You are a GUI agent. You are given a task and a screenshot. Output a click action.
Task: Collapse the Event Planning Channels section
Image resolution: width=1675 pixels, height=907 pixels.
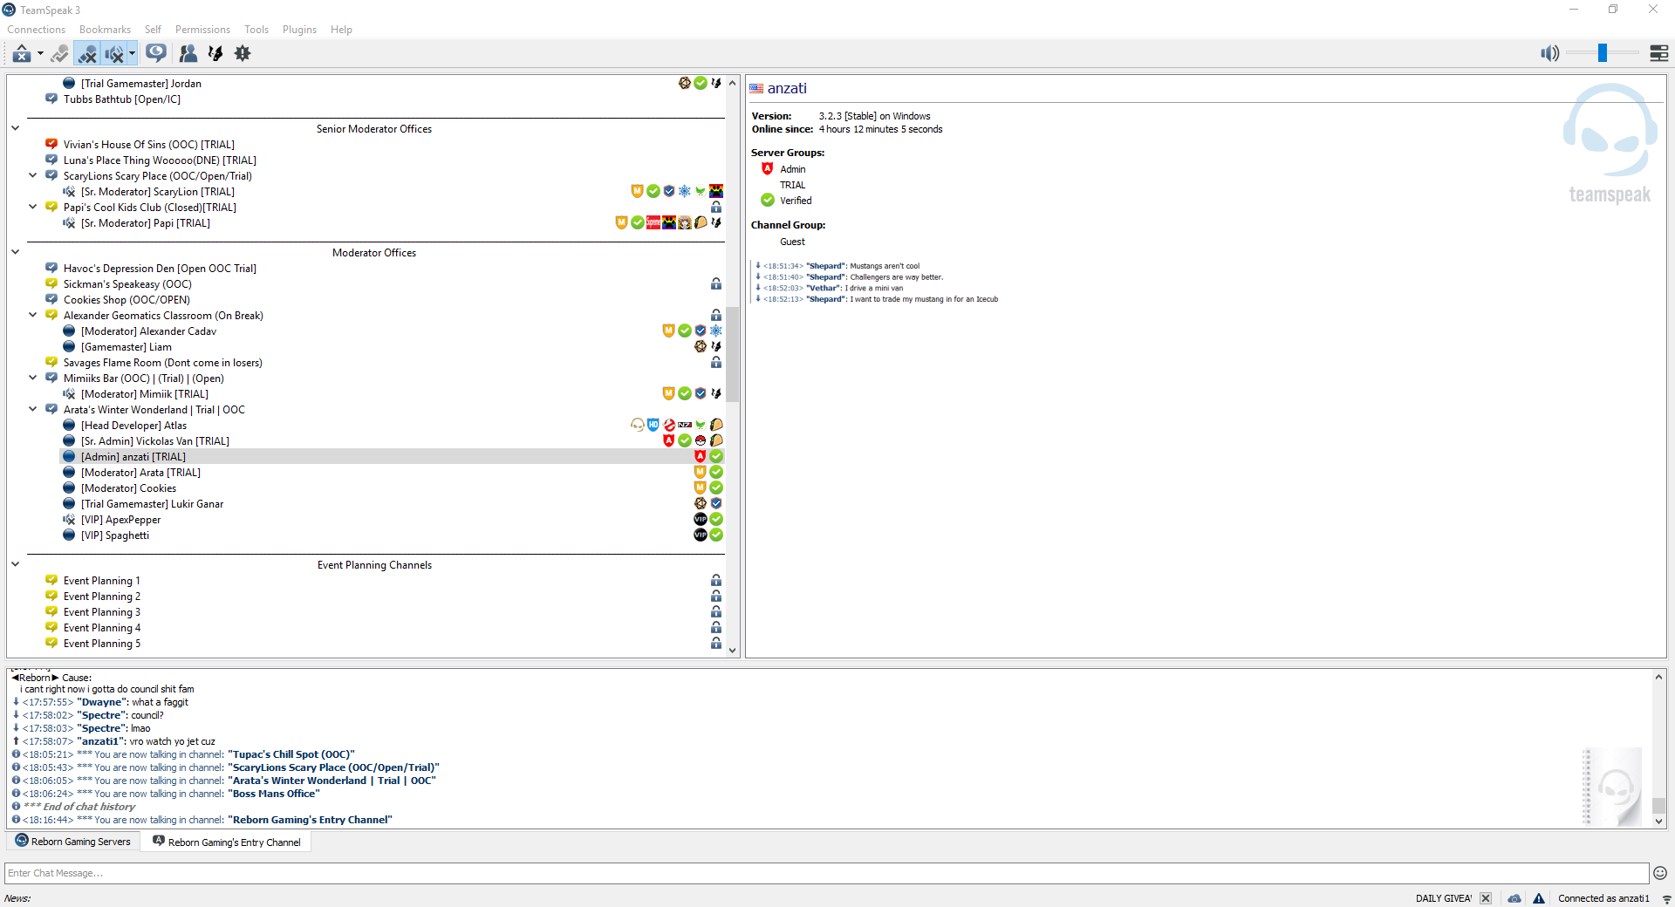tap(15, 565)
